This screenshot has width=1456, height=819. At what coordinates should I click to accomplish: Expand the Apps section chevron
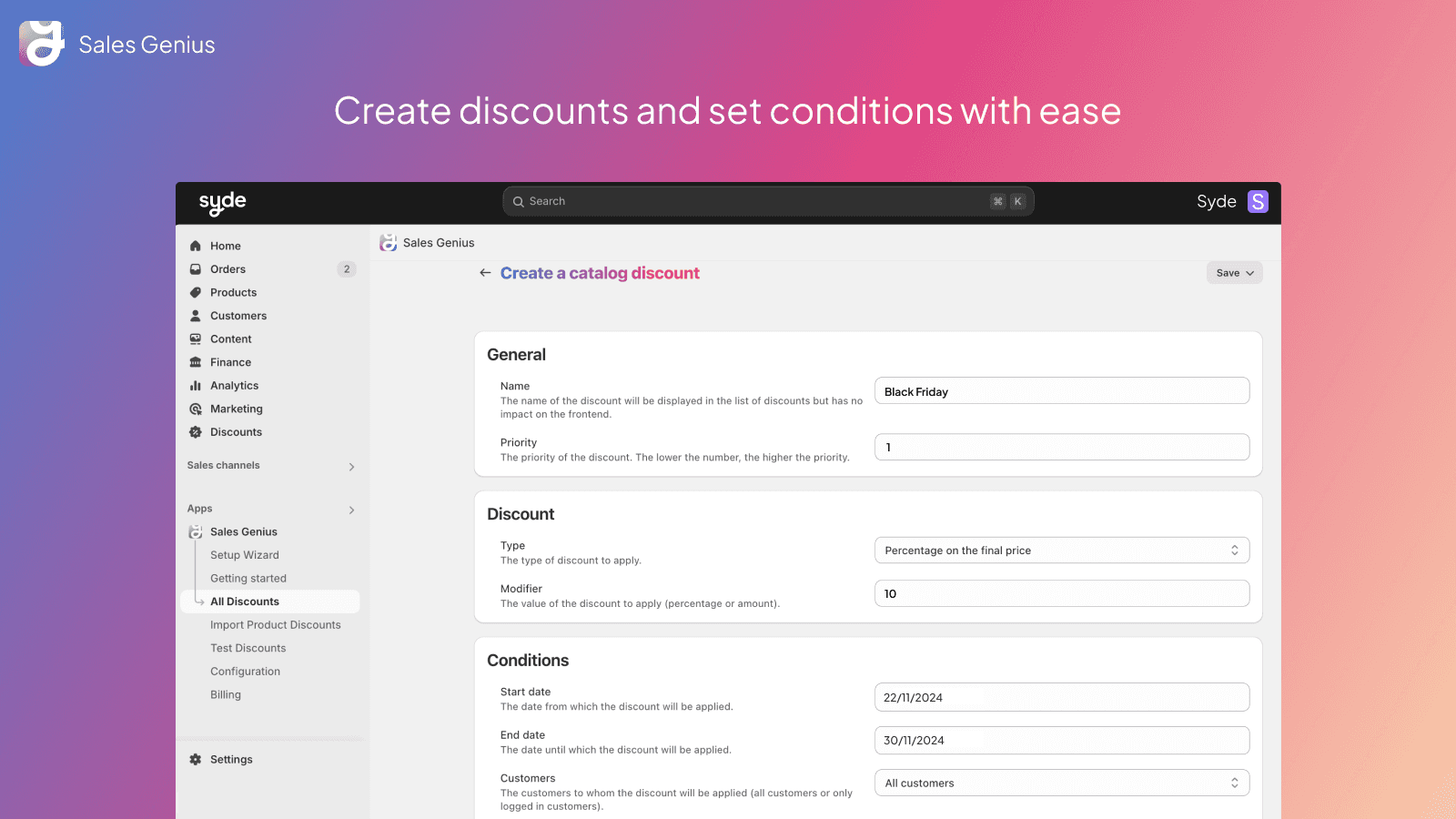pos(350,510)
